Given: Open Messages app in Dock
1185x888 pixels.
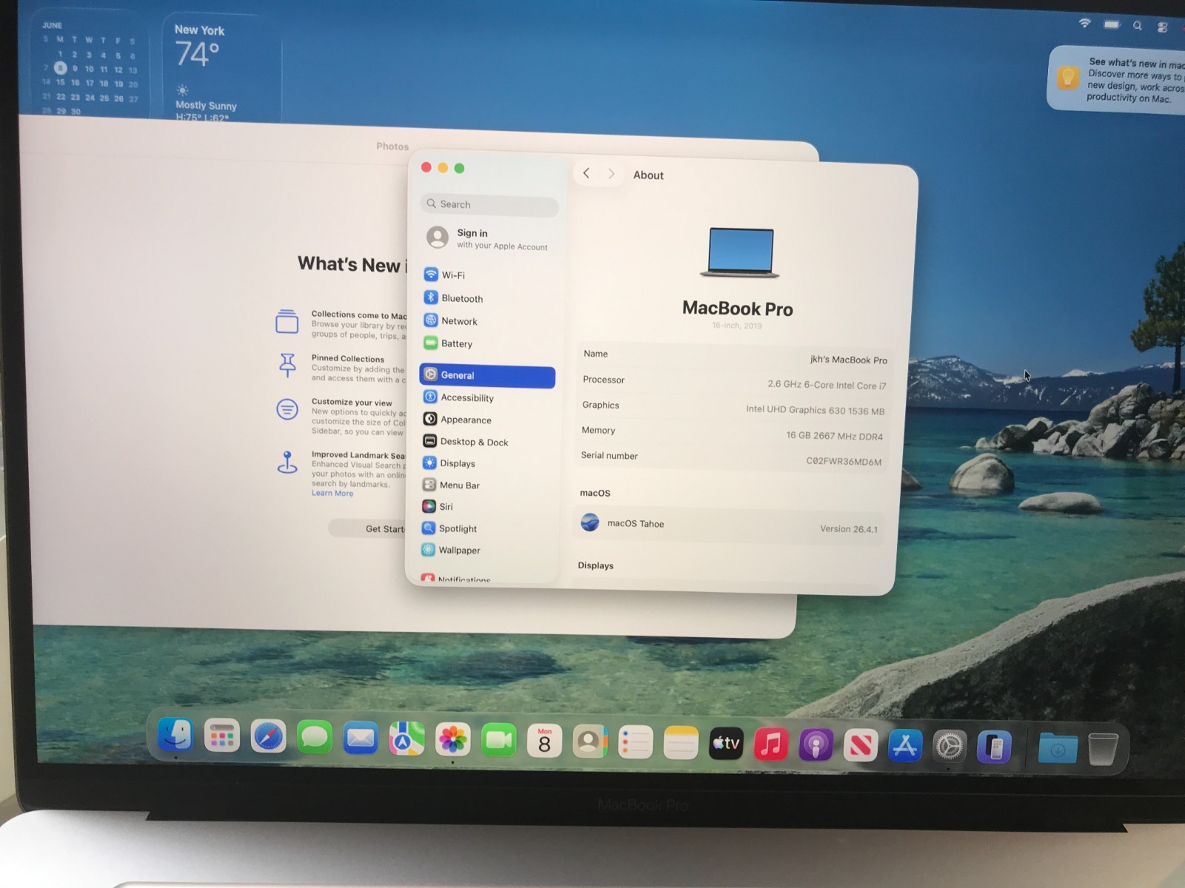Looking at the screenshot, I should [x=314, y=738].
